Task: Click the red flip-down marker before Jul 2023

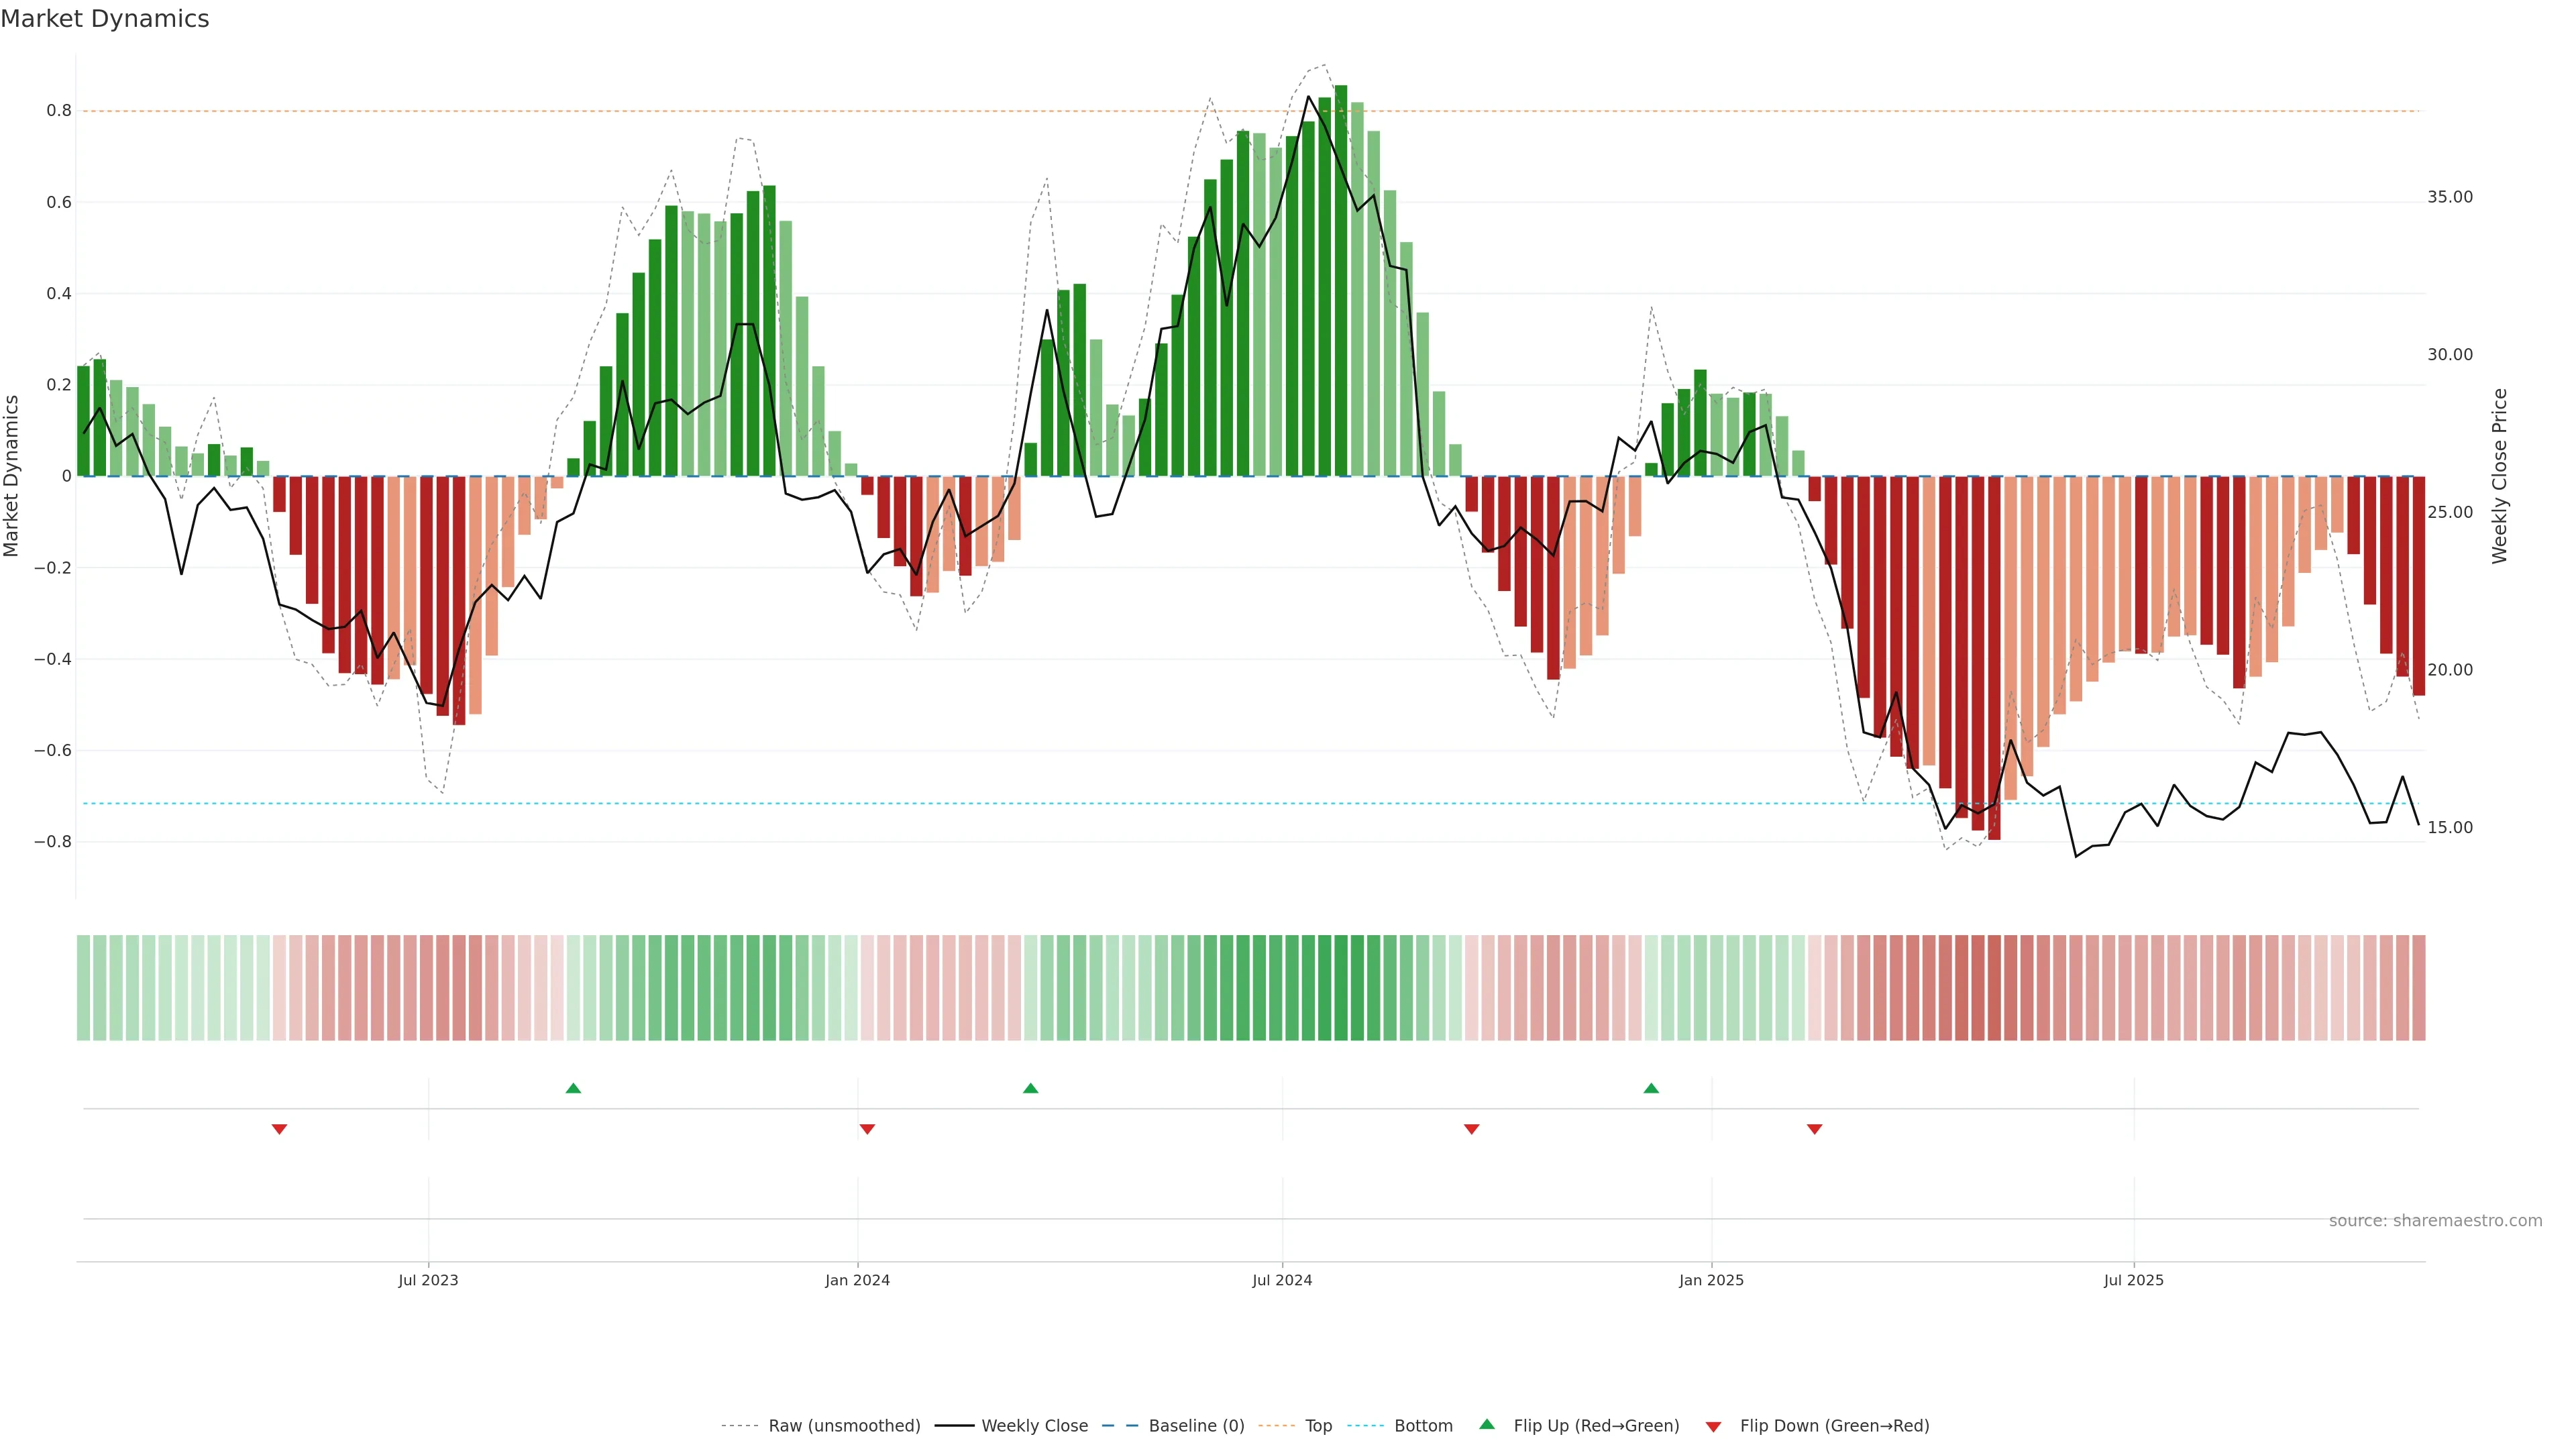Action: click(x=280, y=1129)
